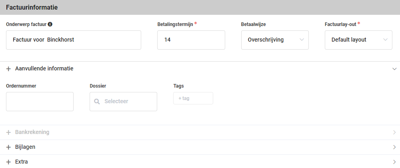Image resolution: width=400 pixels, height=168 pixels.
Task: Click the Factuurlay-out label
Action: (x=340, y=24)
